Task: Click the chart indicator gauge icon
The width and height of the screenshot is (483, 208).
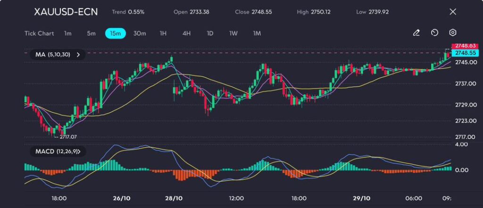Action: (434, 33)
